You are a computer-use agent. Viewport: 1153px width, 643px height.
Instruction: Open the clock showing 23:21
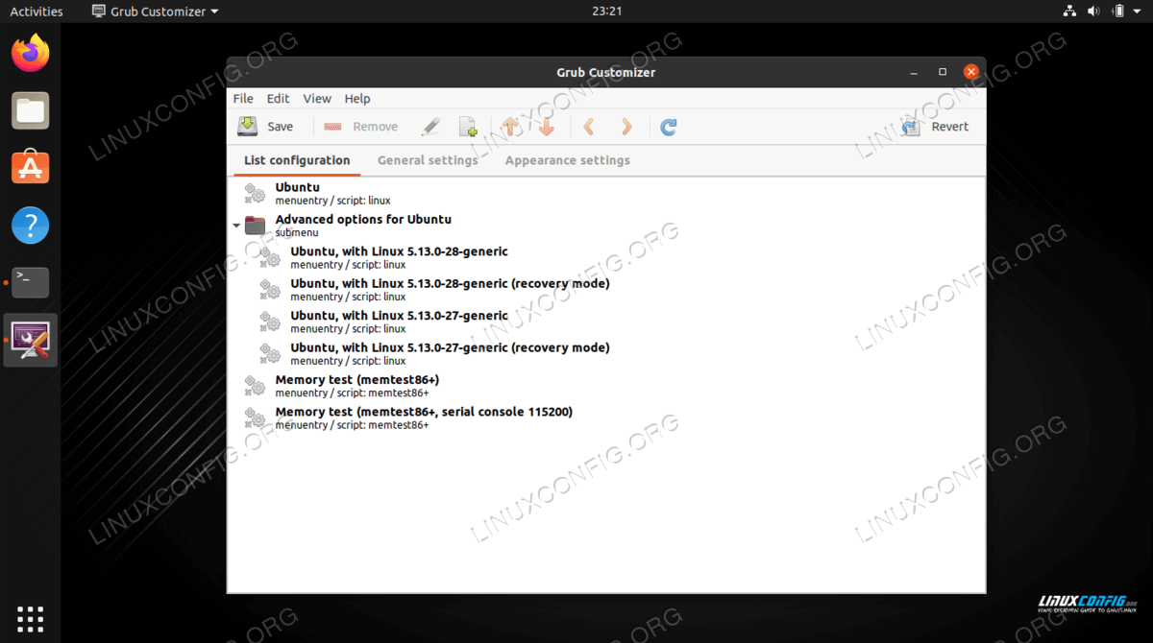[x=607, y=12]
